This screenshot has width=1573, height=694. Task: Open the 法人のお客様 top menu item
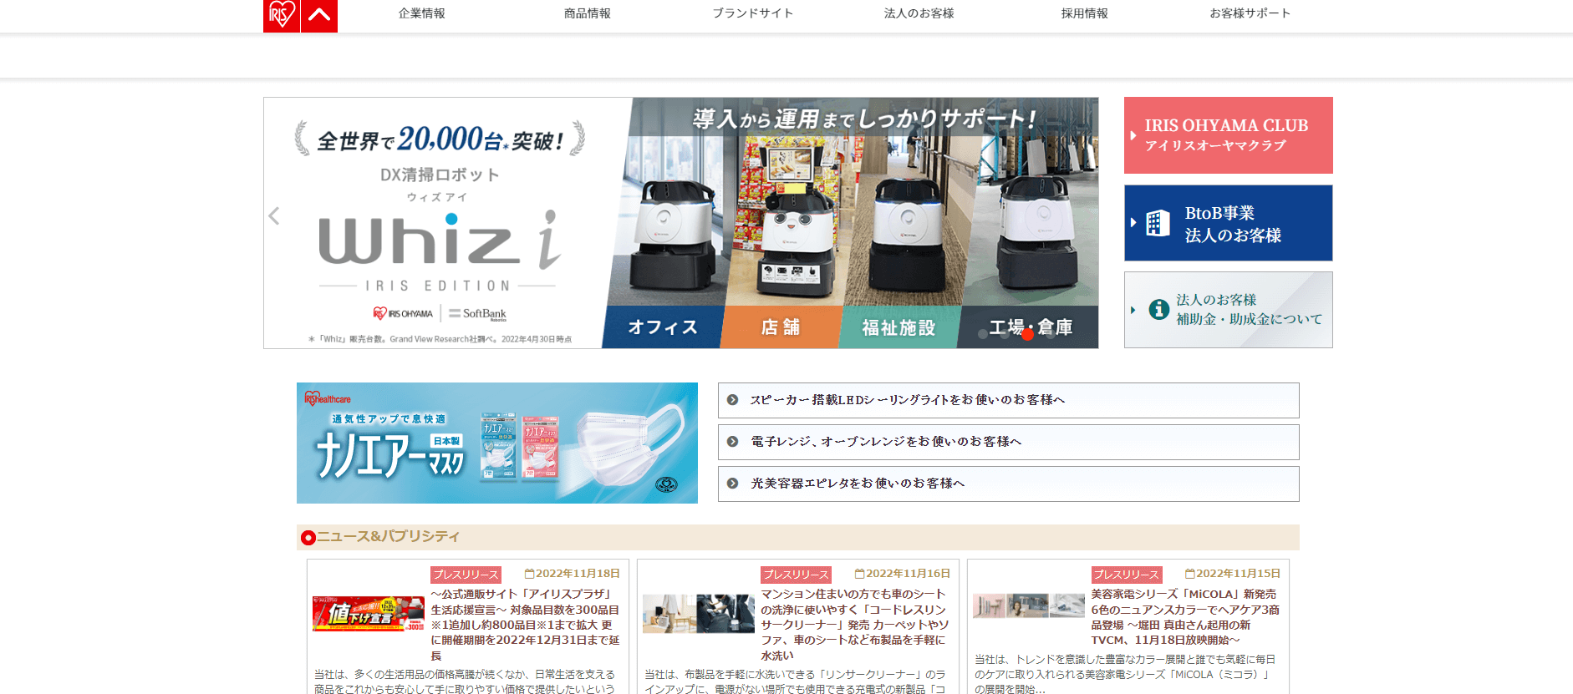[919, 13]
